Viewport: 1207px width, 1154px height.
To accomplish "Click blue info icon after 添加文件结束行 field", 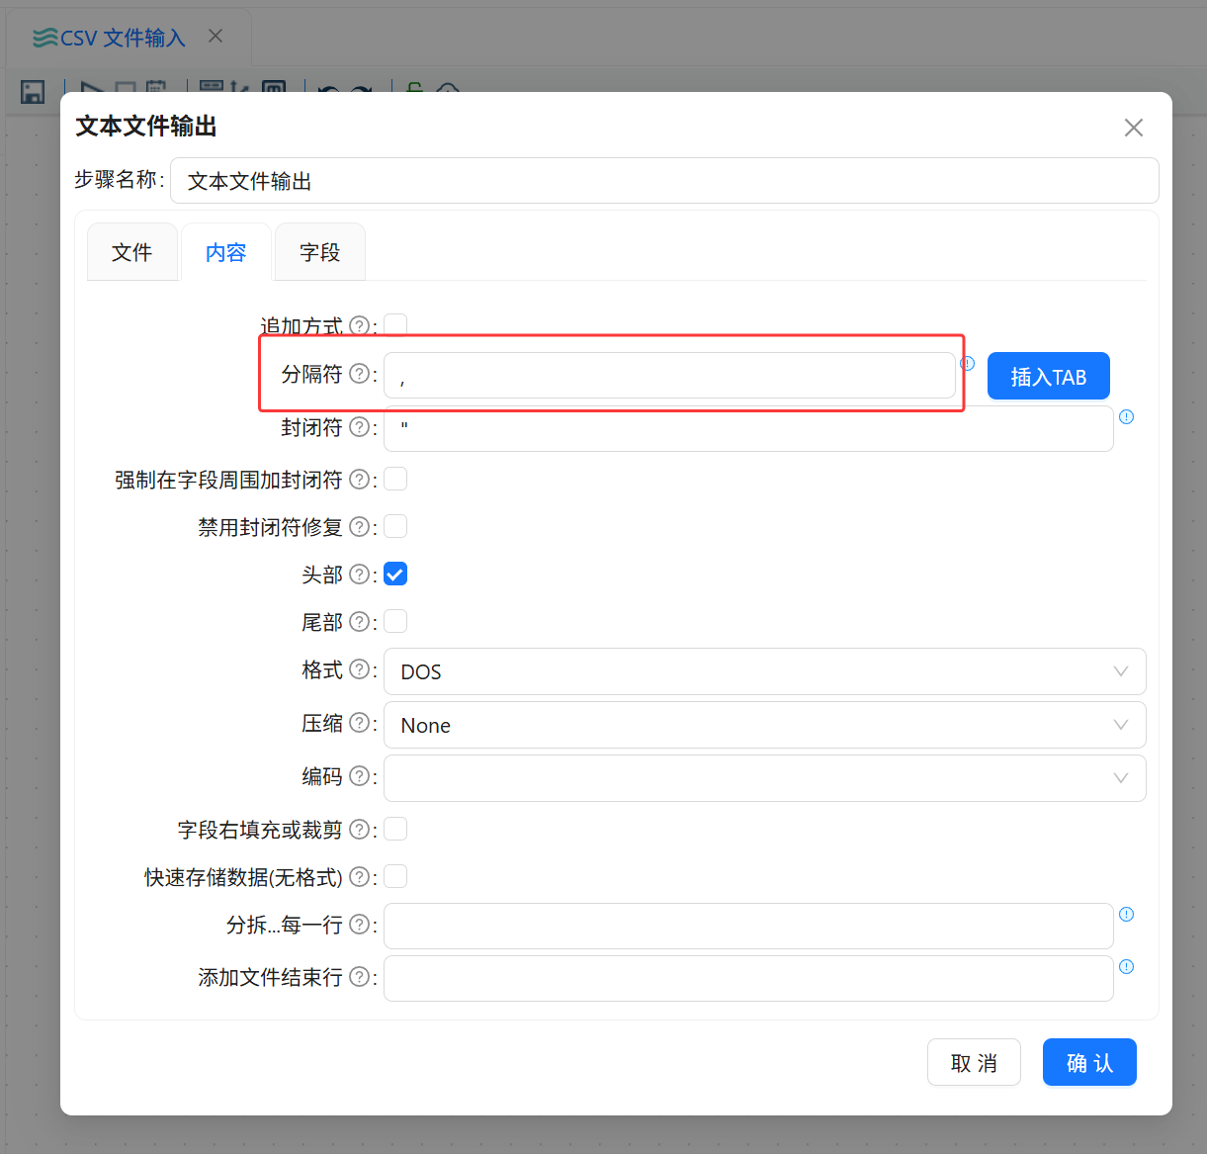I will 1126,966.
